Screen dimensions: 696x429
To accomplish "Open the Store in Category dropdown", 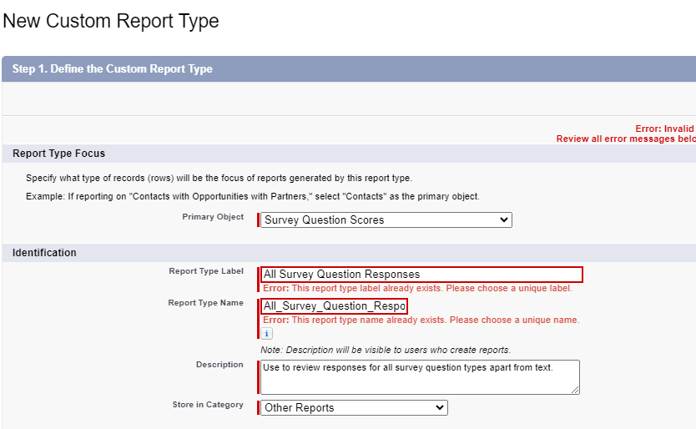I will point(354,407).
